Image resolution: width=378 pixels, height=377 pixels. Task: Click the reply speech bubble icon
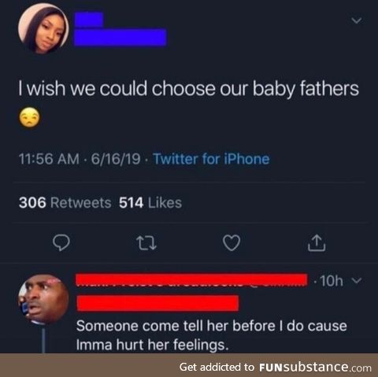(61, 242)
